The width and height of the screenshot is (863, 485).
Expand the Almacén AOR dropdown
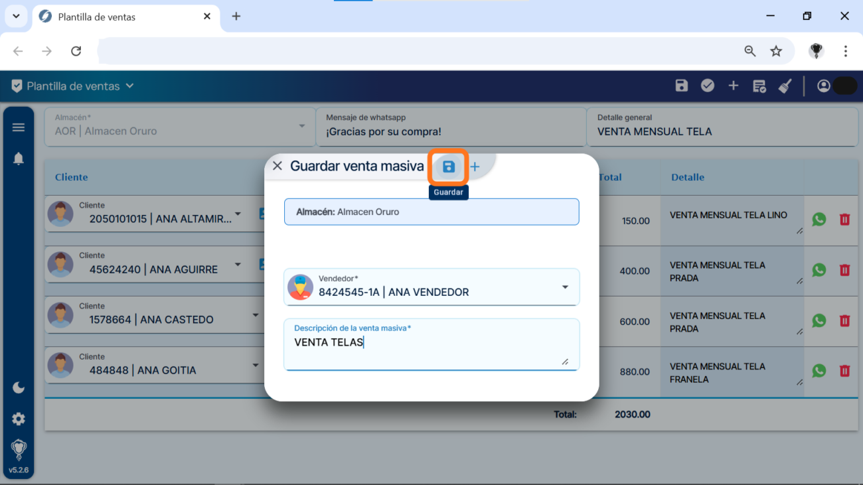(x=302, y=126)
